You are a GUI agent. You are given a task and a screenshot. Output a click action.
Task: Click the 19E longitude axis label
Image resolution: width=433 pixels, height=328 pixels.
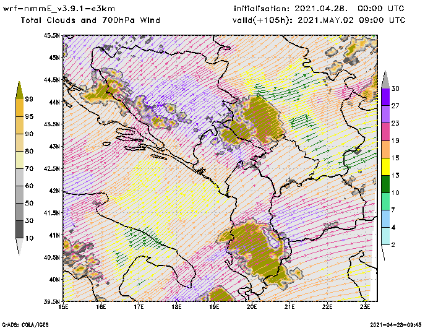coord(214,305)
